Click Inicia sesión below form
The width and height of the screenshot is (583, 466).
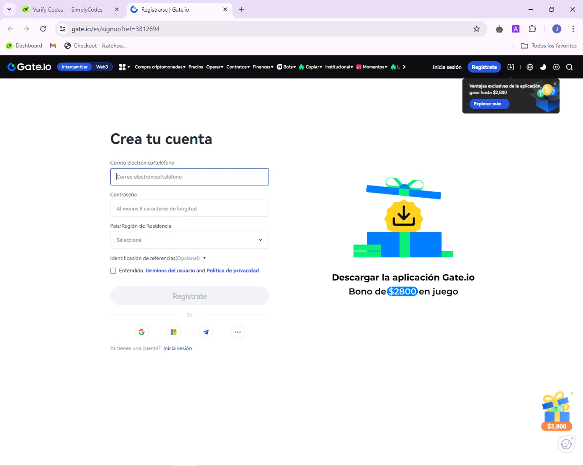point(178,348)
